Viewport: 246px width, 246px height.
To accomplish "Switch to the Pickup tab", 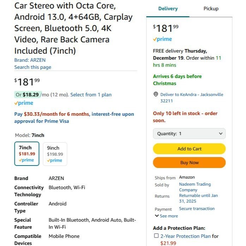I will [x=211, y=8].
